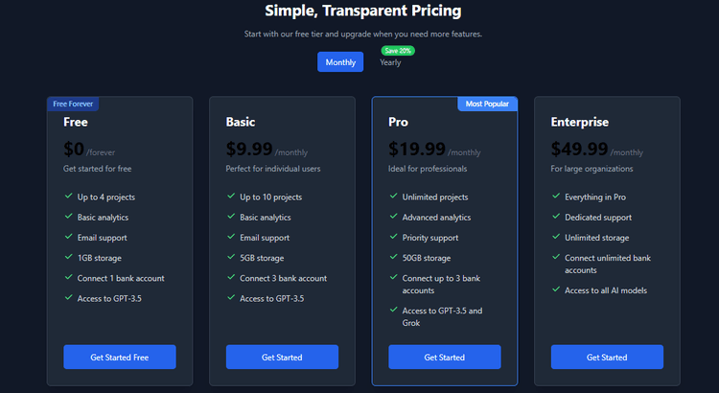Click the Most Popular badge
This screenshot has width=719, height=393.
(x=488, y=104)
